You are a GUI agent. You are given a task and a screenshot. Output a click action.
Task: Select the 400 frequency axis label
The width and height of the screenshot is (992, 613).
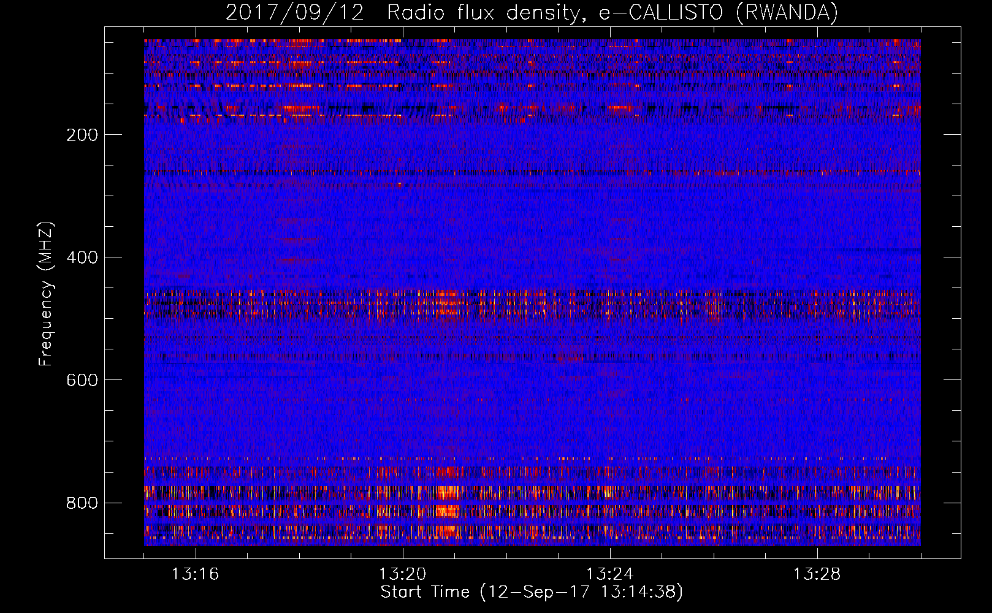(82, 257)
